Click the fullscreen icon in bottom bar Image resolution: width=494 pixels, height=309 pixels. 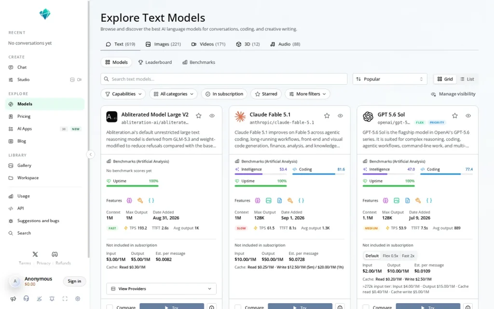(65, 298)
